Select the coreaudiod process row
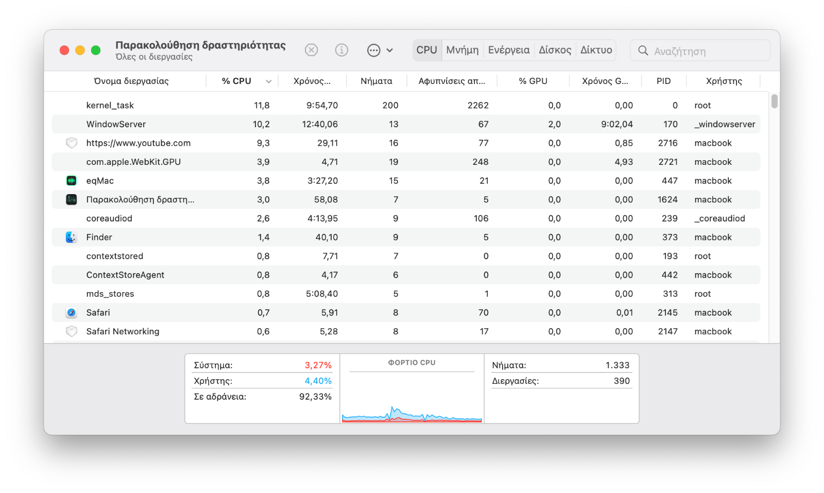 [406, 218]
